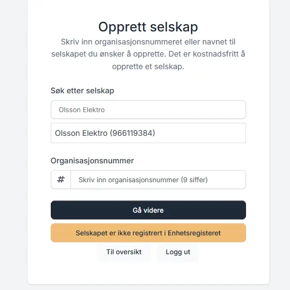Go back via 'Til oversikt'
This screenshot has width=290, height=290.
[x=124, y=252]
